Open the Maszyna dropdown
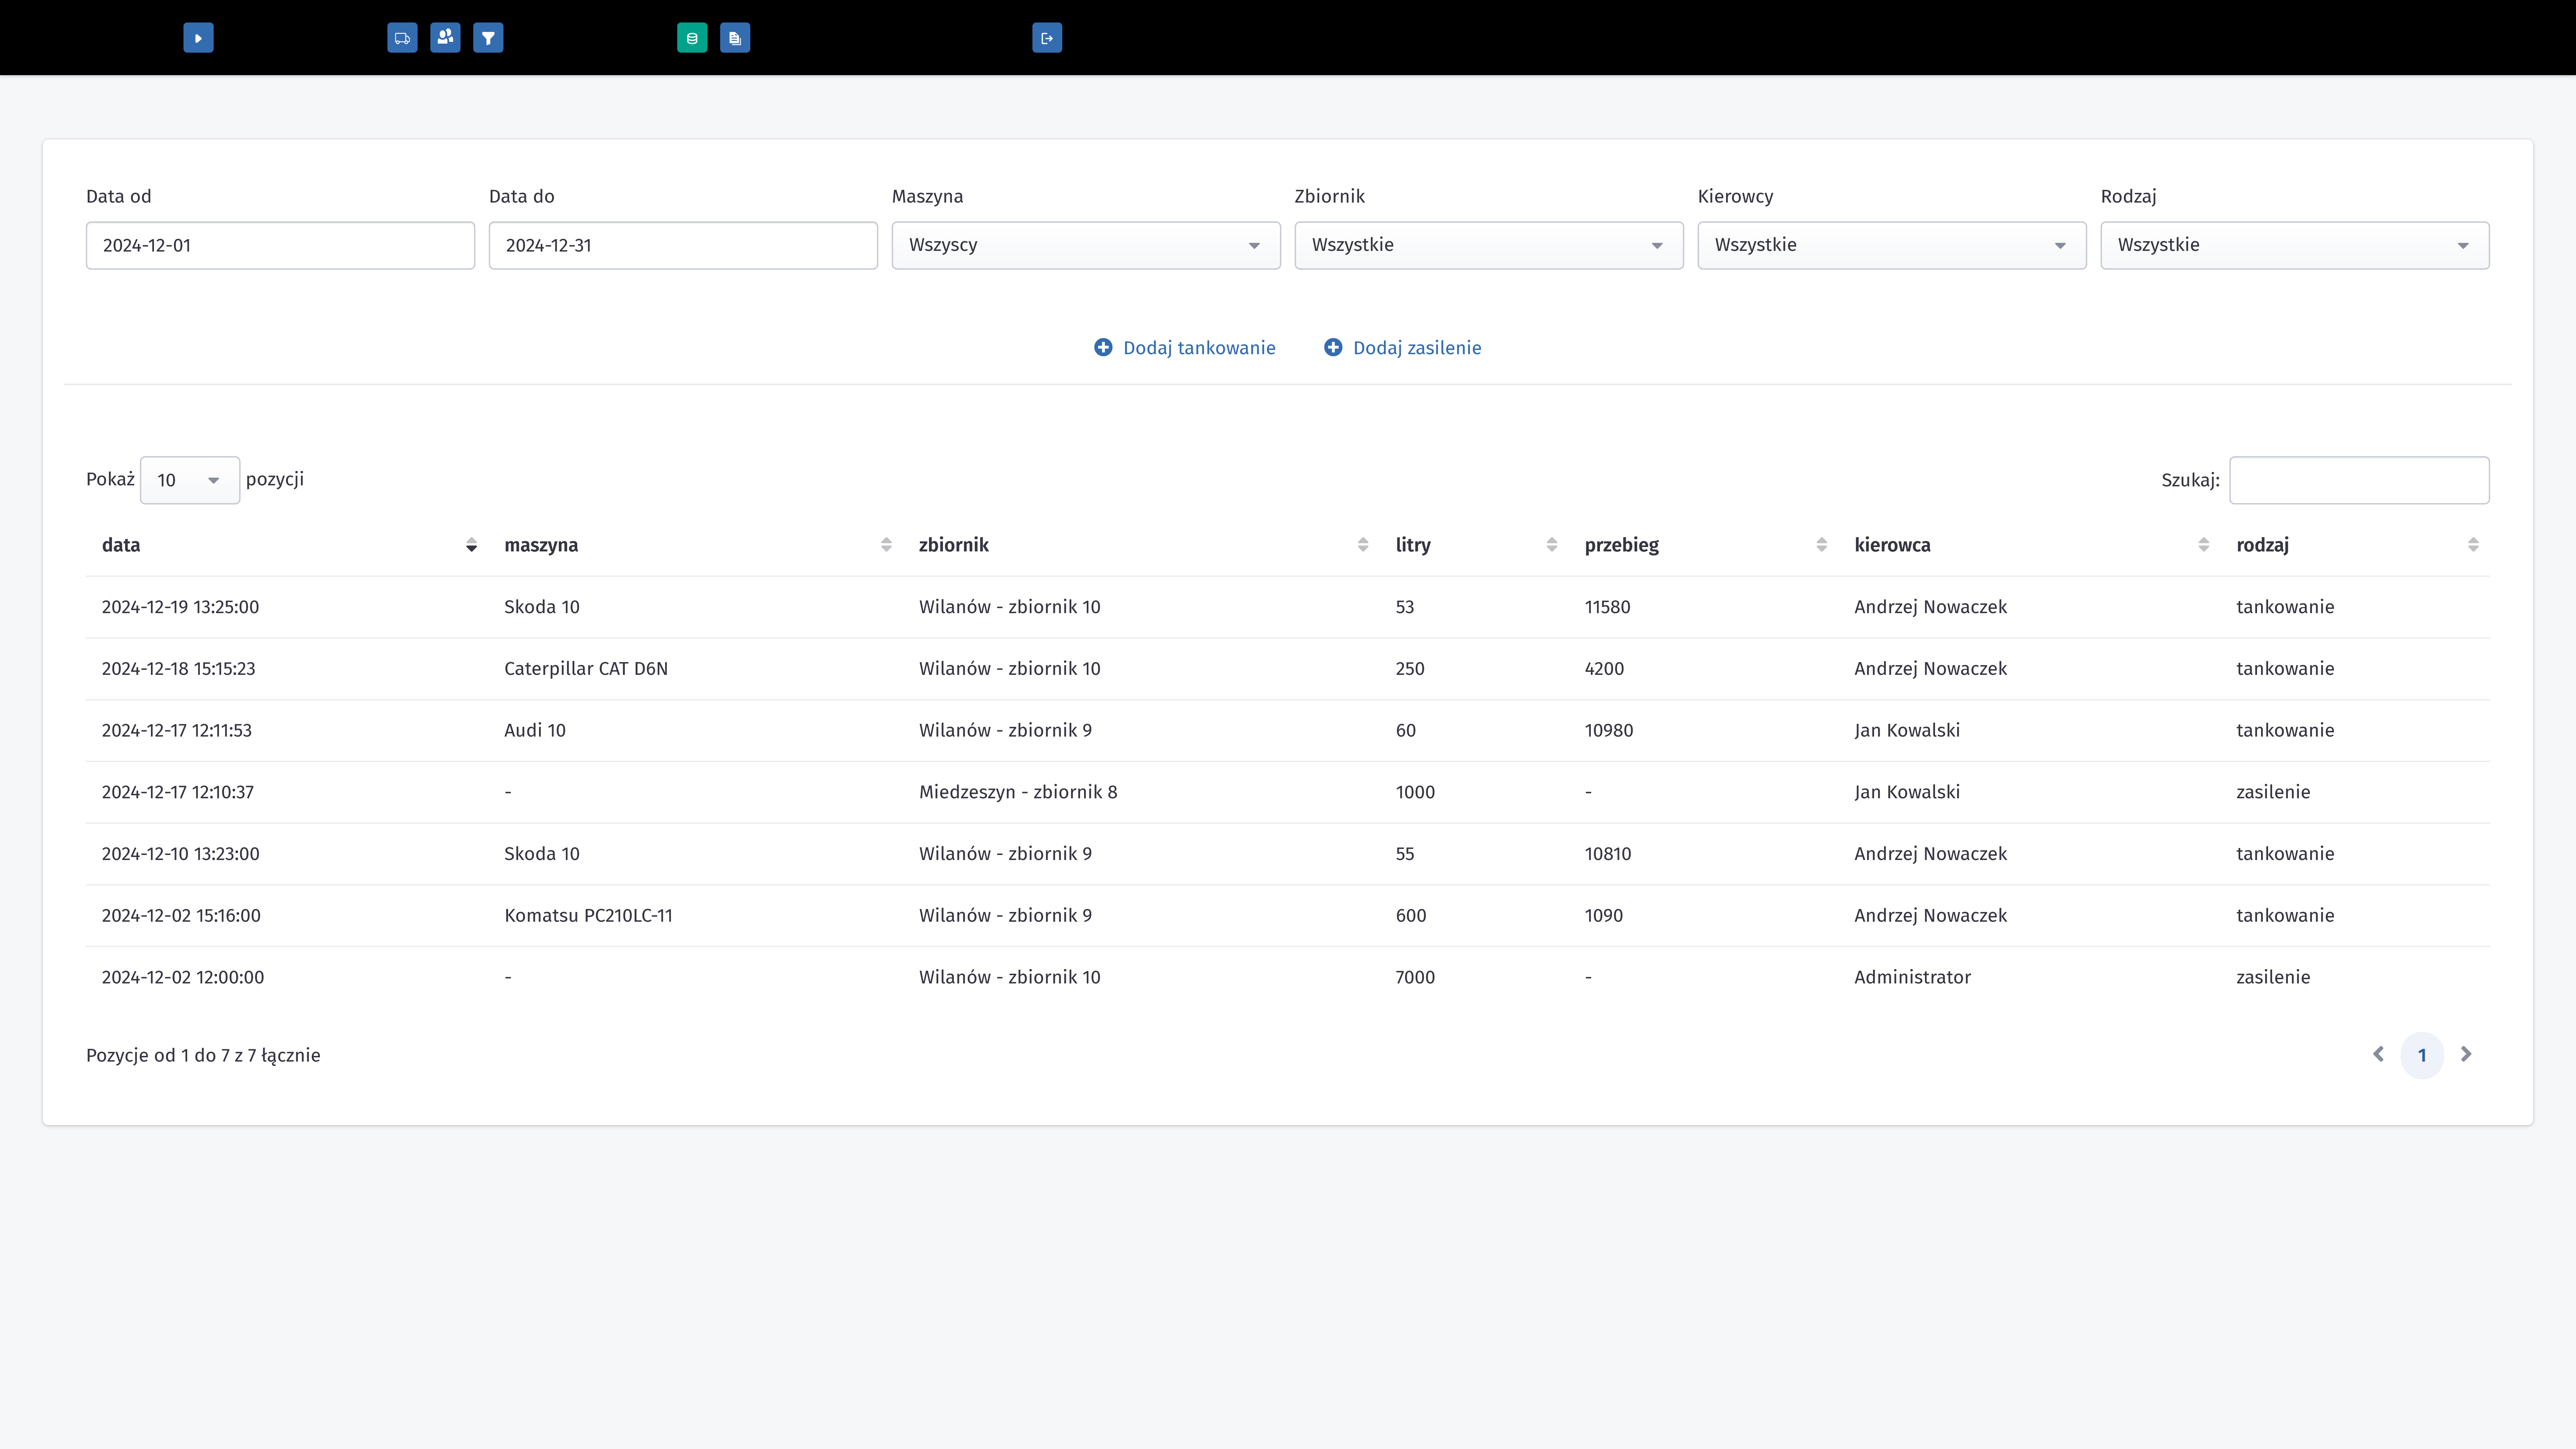 [x=1086, y=245]
